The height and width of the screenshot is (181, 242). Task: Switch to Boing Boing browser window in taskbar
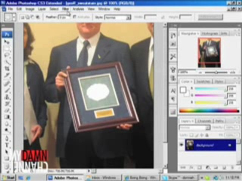[x=141, y=178]
